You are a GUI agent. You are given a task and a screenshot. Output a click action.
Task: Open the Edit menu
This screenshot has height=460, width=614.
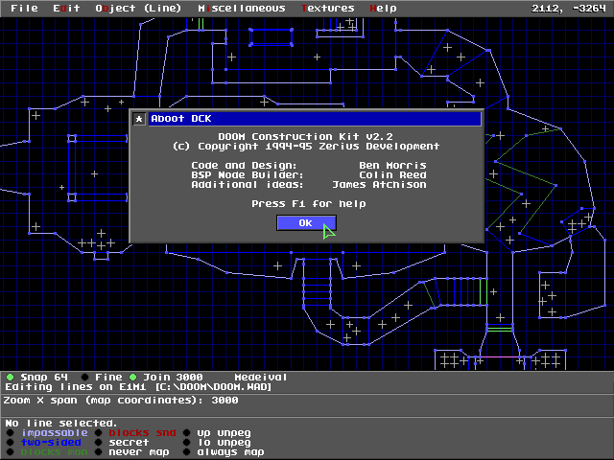66,9
